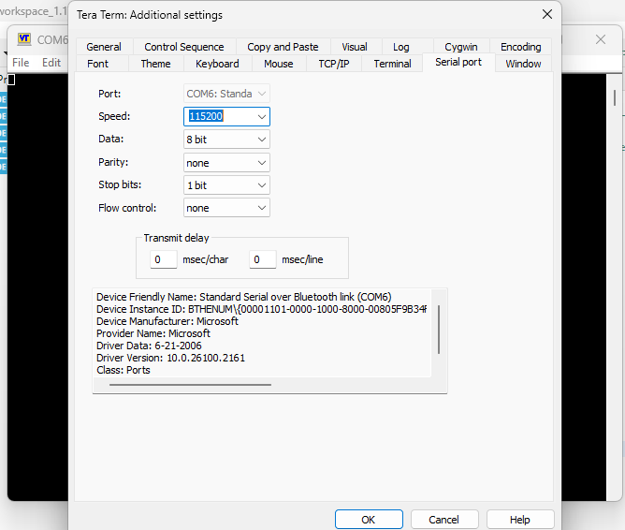Open Help for additional settings
The width and height of the screenshot is (625, 530).
520,520
